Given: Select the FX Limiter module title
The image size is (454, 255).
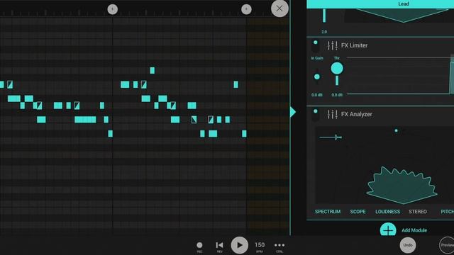Looking at the screenshot, I should pyautogui.click(x=355, y=45).
